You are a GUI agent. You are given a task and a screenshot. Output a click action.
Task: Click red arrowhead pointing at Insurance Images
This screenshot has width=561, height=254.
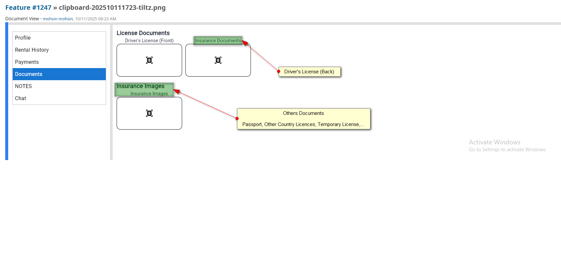coord(177,92)
